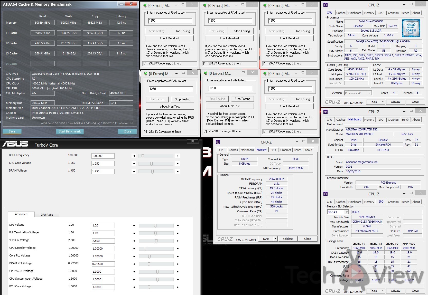Image resolution: width=428 pixels, height=295 pixels.
Task: Click megabytes field in 293.4% coverage MemTest
Action: 171,89
